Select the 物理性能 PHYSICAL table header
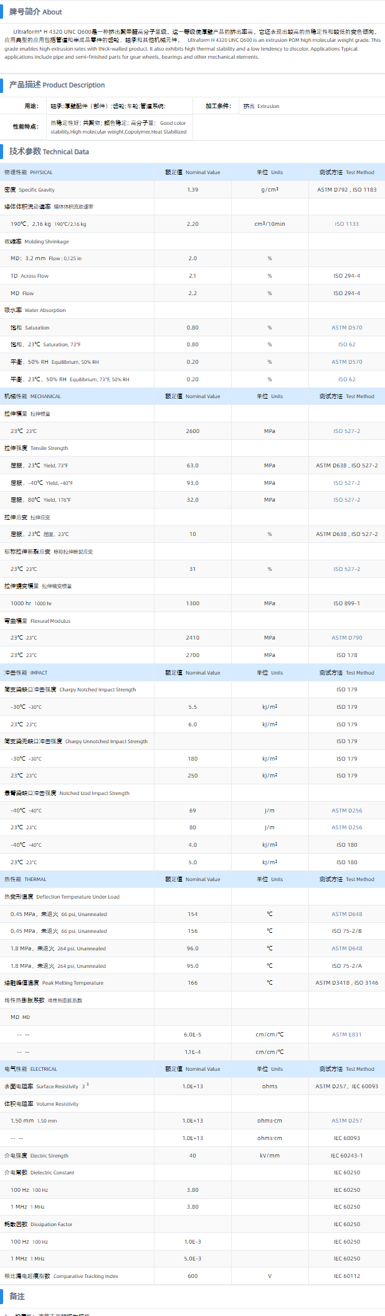Image resolution: width=385 pixels, height=1316 pixels. pos(29,172)
